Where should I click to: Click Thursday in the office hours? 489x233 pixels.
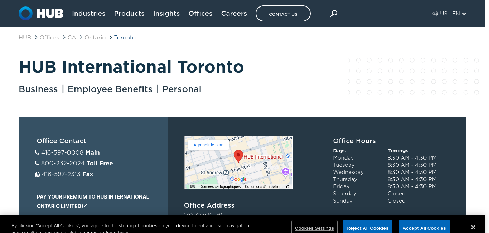pyautogui.click(x=345, y=179)
